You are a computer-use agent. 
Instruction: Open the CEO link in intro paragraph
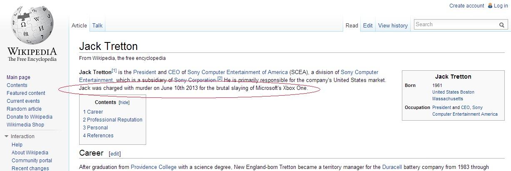point(174,72)
